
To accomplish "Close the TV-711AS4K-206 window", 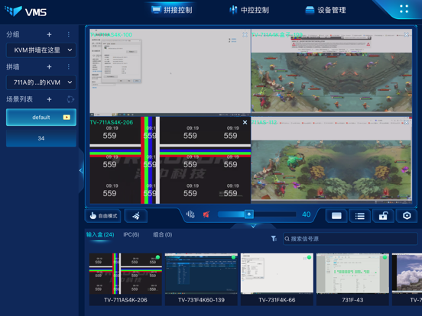I will point(245,122).
